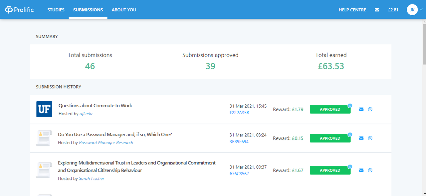This screenshot has width=426, height=196.
Task: Click the date 31 Mar 2021, 15:45
Action: [248, 106]
